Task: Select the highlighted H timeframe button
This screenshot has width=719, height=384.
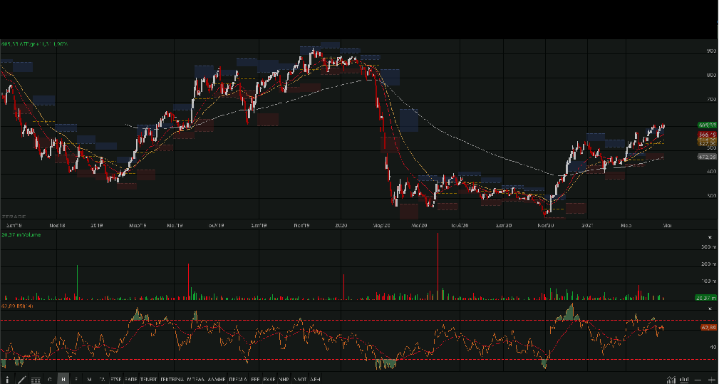Action: [x=63, y=380]
